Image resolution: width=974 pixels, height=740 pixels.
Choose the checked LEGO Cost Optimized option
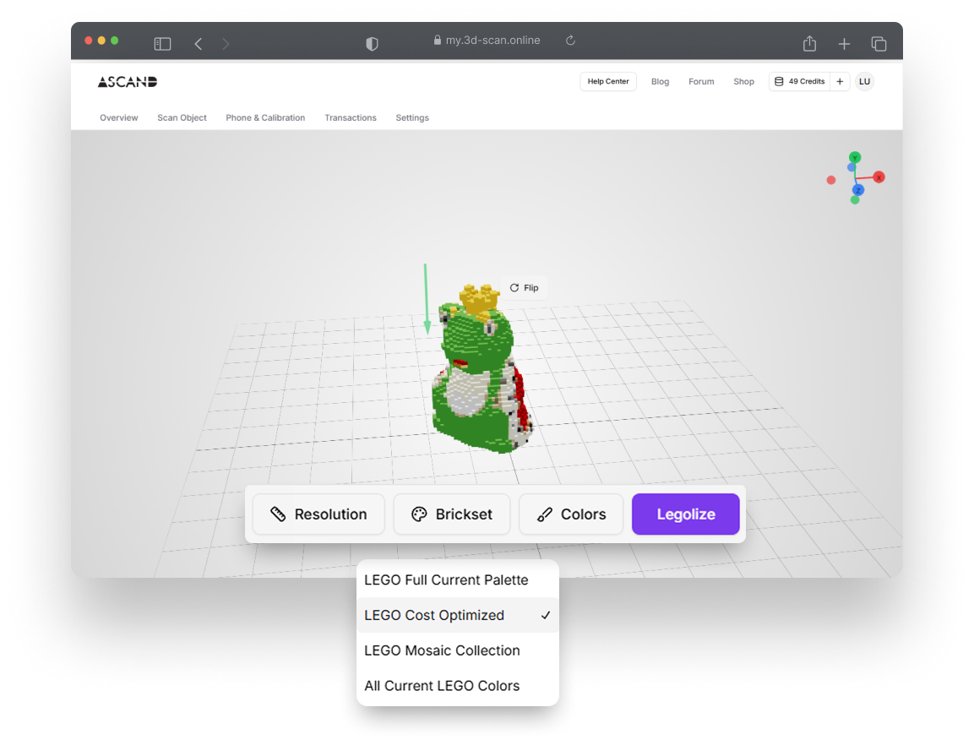[x=458, y=615]
